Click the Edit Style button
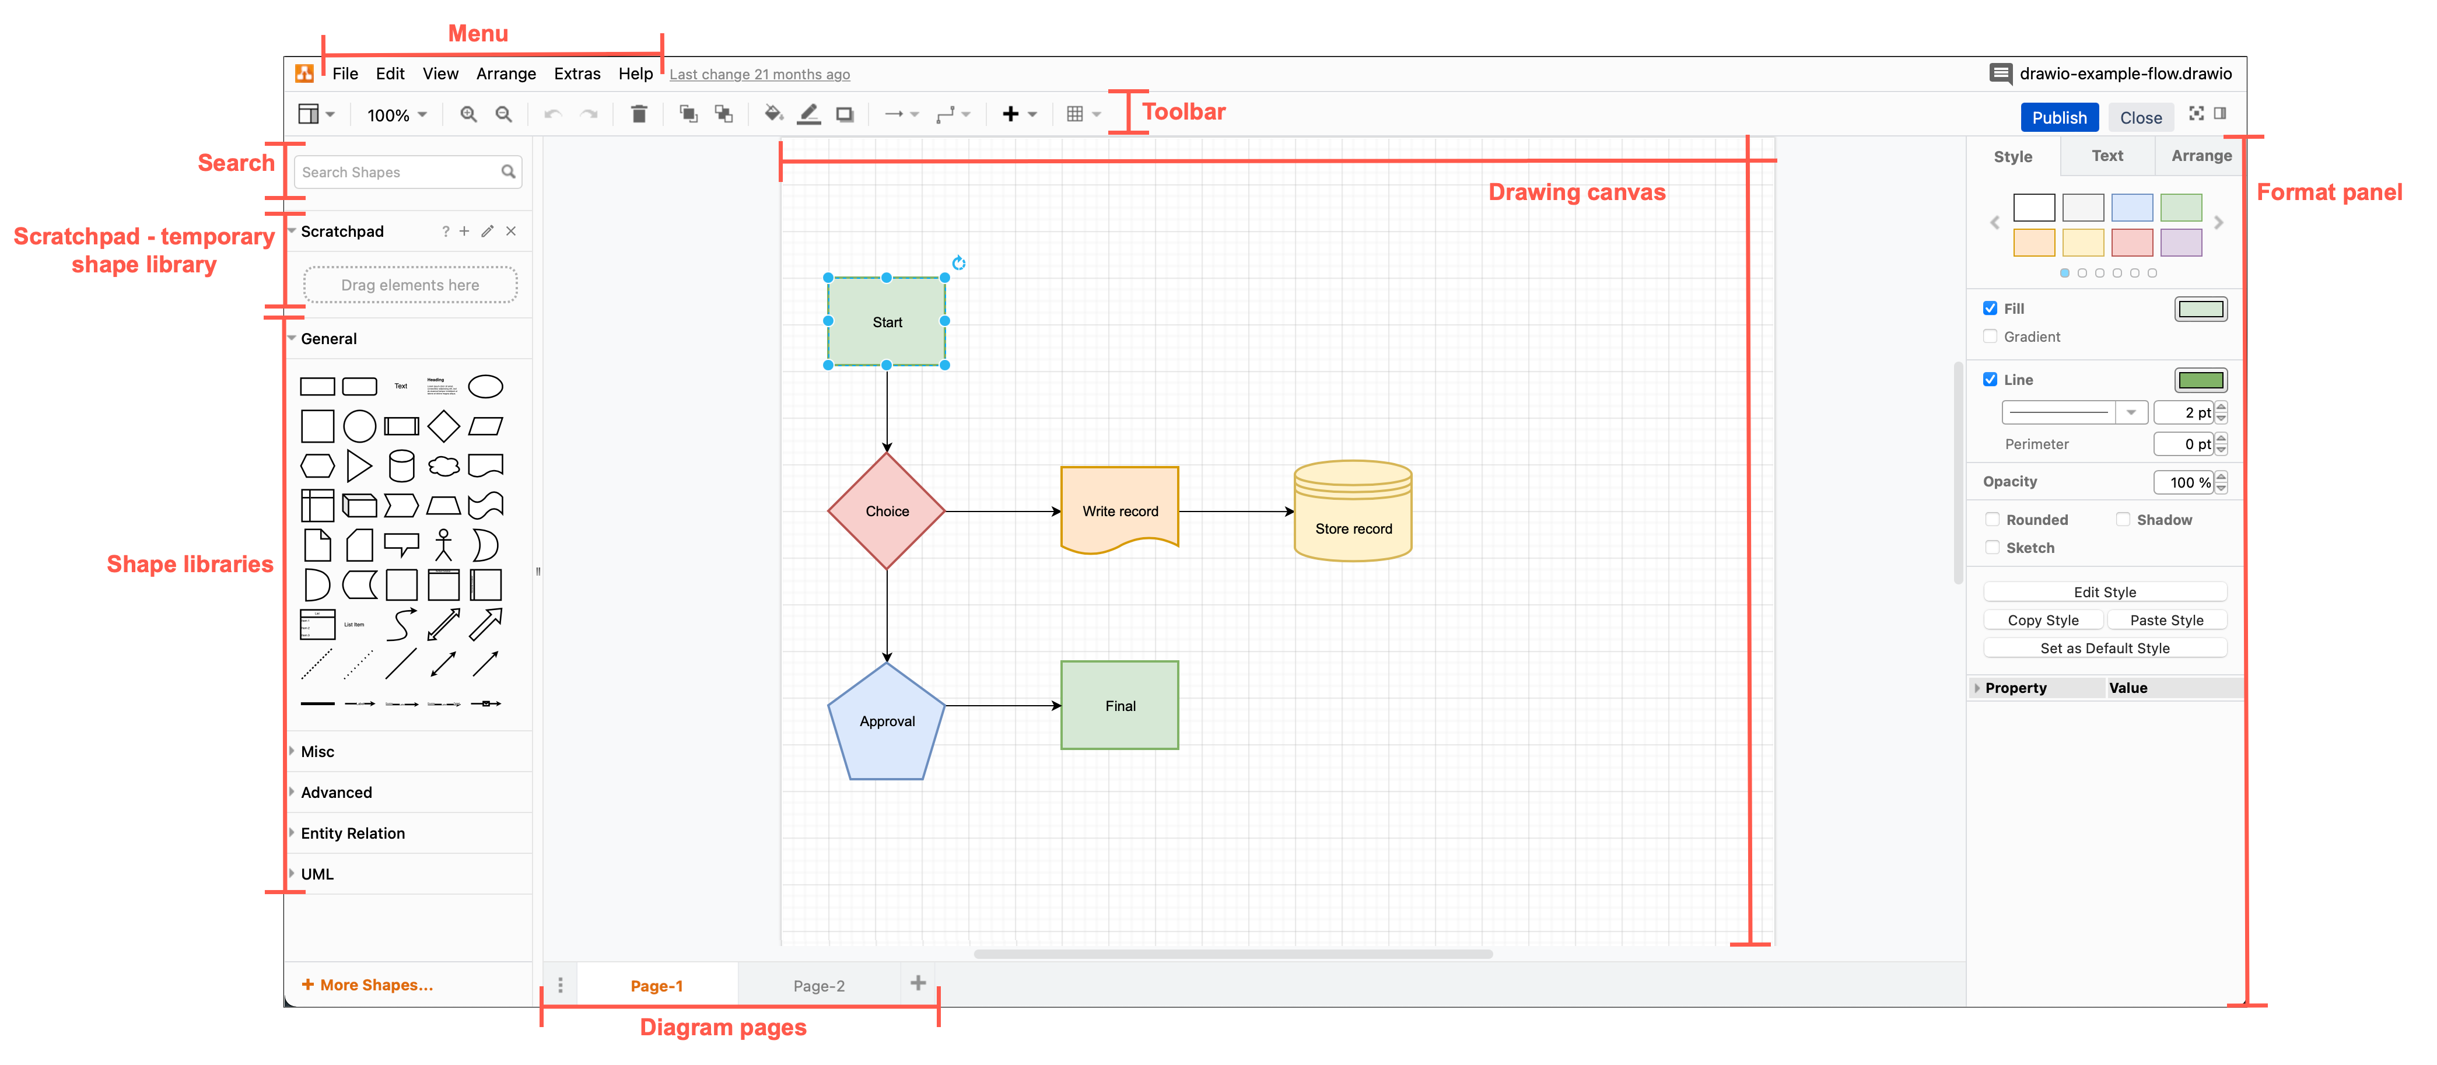This screenshot has height=1065, width=2437. 2104,591
